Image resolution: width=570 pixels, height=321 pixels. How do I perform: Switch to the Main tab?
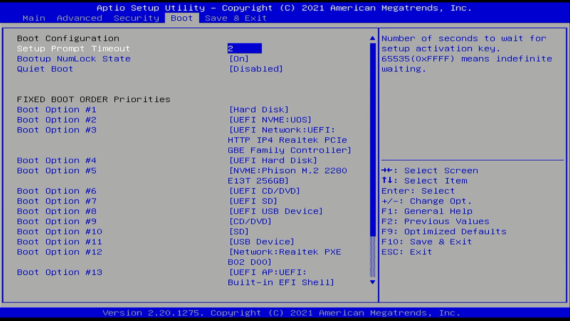click(34, 18)
